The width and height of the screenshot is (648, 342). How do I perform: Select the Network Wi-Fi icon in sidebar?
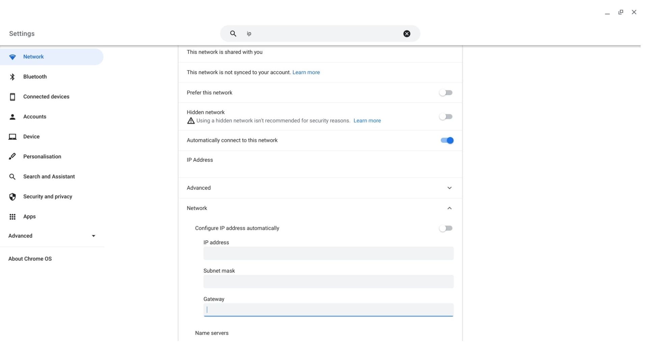click(12, 57)
